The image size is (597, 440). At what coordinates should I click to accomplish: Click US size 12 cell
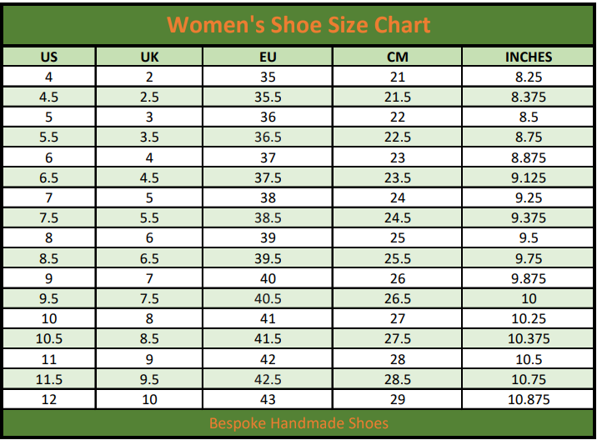pos(49,399)
